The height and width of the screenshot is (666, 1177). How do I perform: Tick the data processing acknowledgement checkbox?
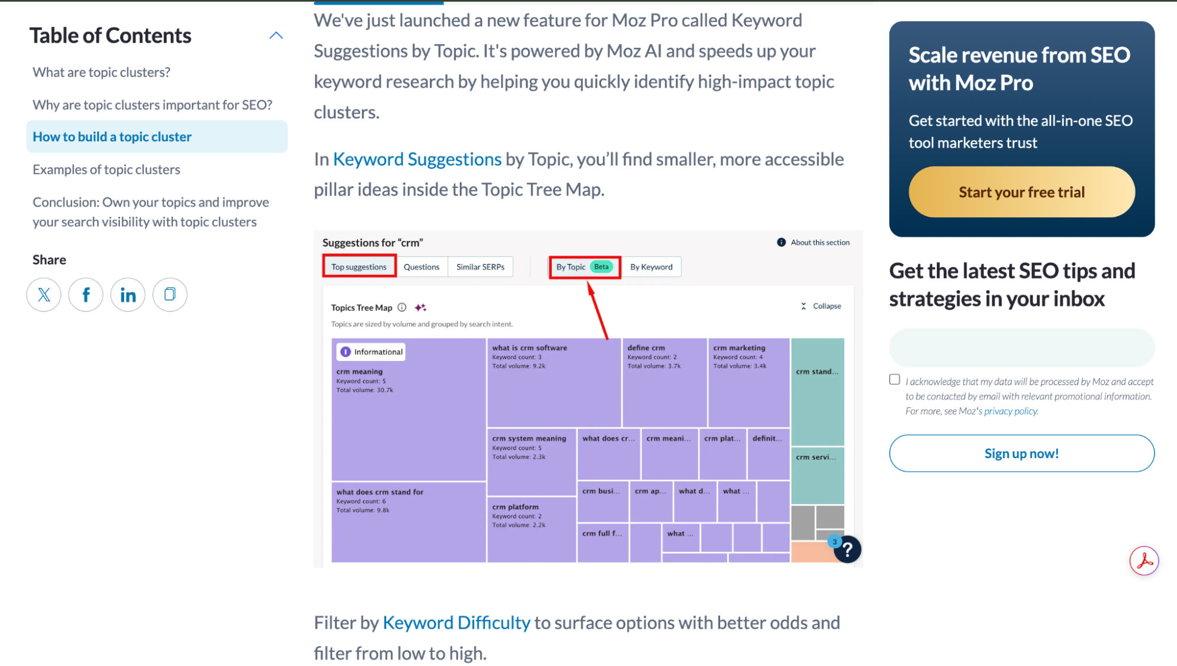tap(894, 380)
